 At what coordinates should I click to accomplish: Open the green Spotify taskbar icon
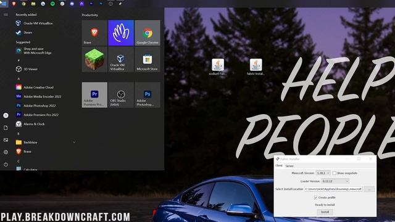tap(52, 4)
